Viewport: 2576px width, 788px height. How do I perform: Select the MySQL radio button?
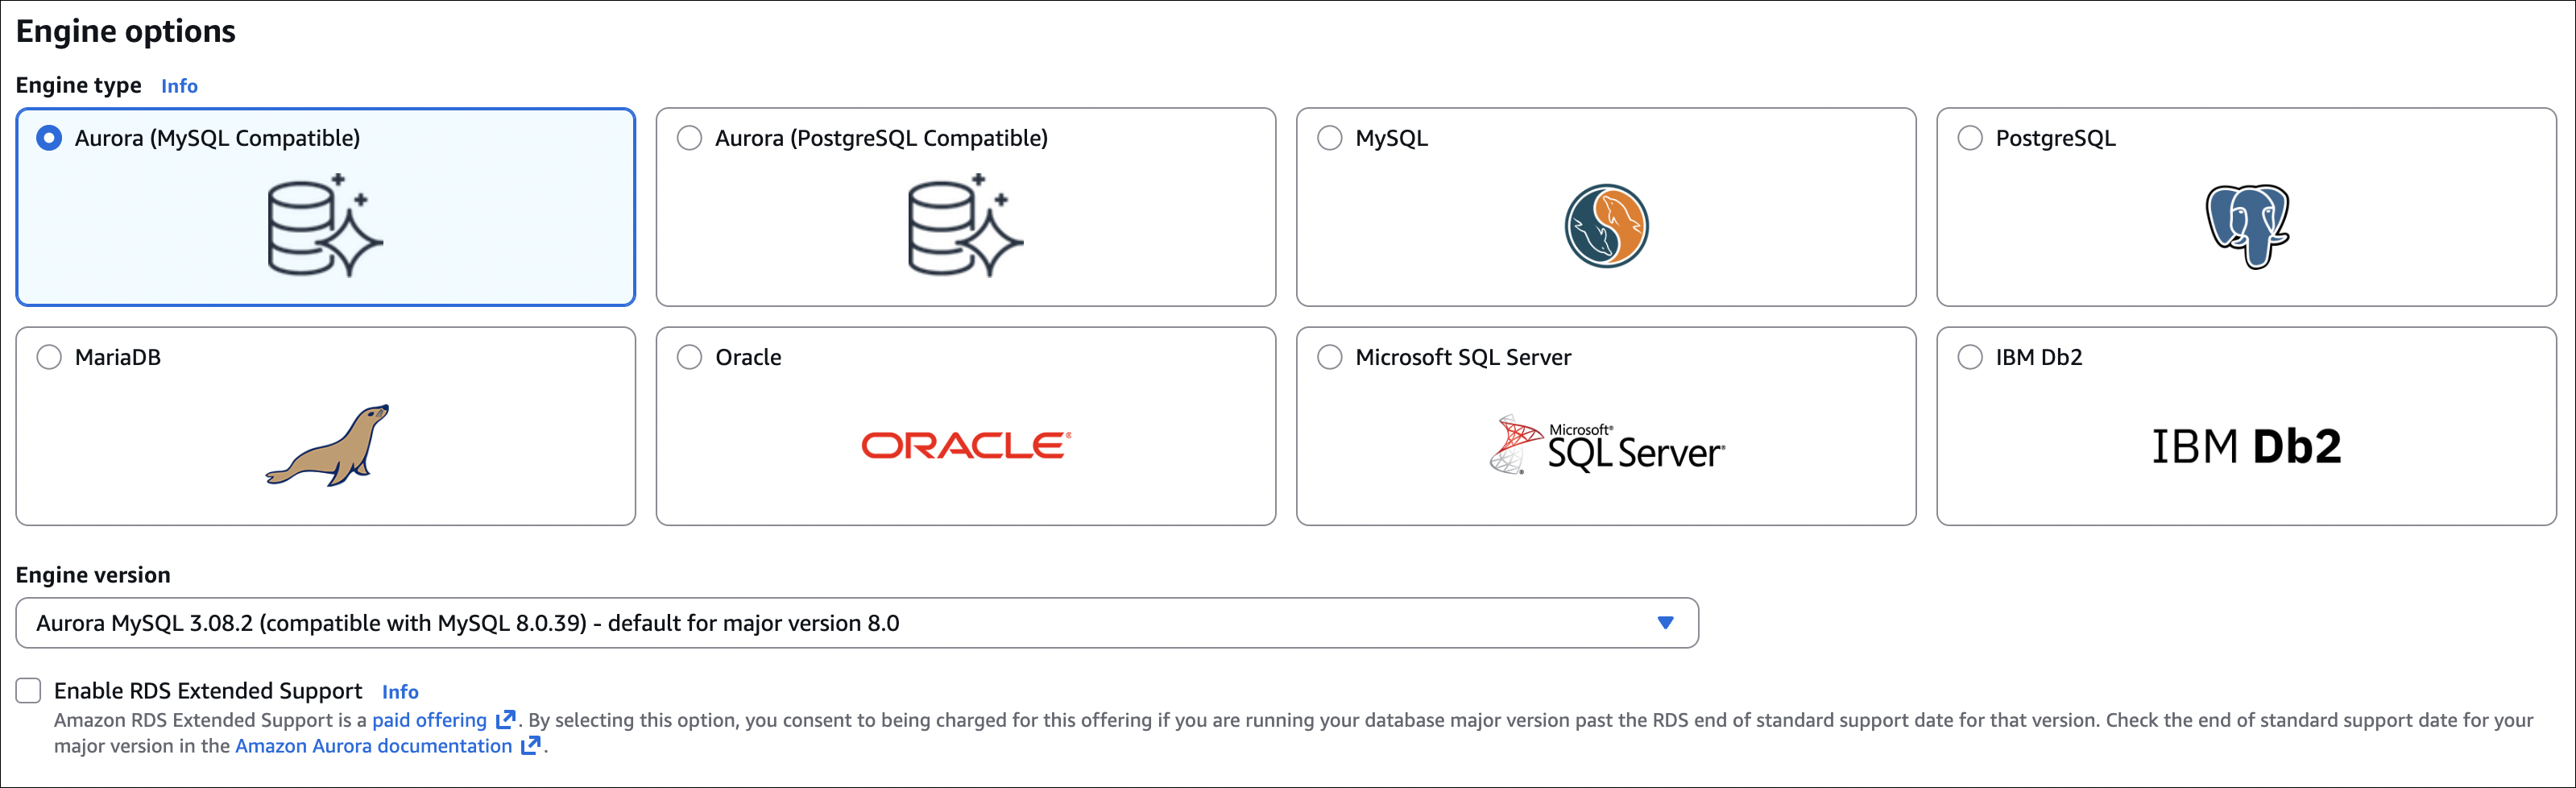click(1329, 138)
